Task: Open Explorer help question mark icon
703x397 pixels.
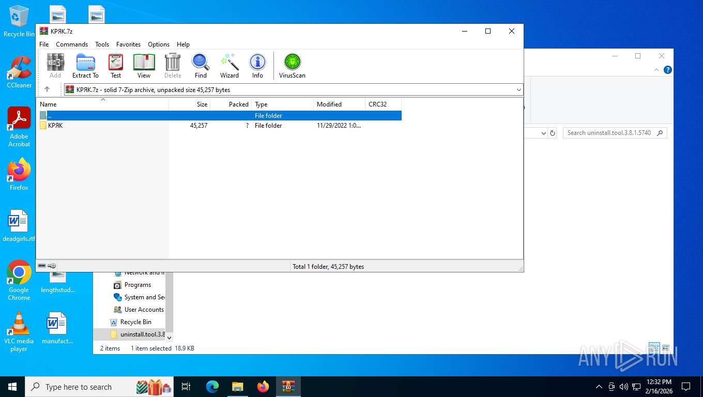Action: click(x=668, y=70)
